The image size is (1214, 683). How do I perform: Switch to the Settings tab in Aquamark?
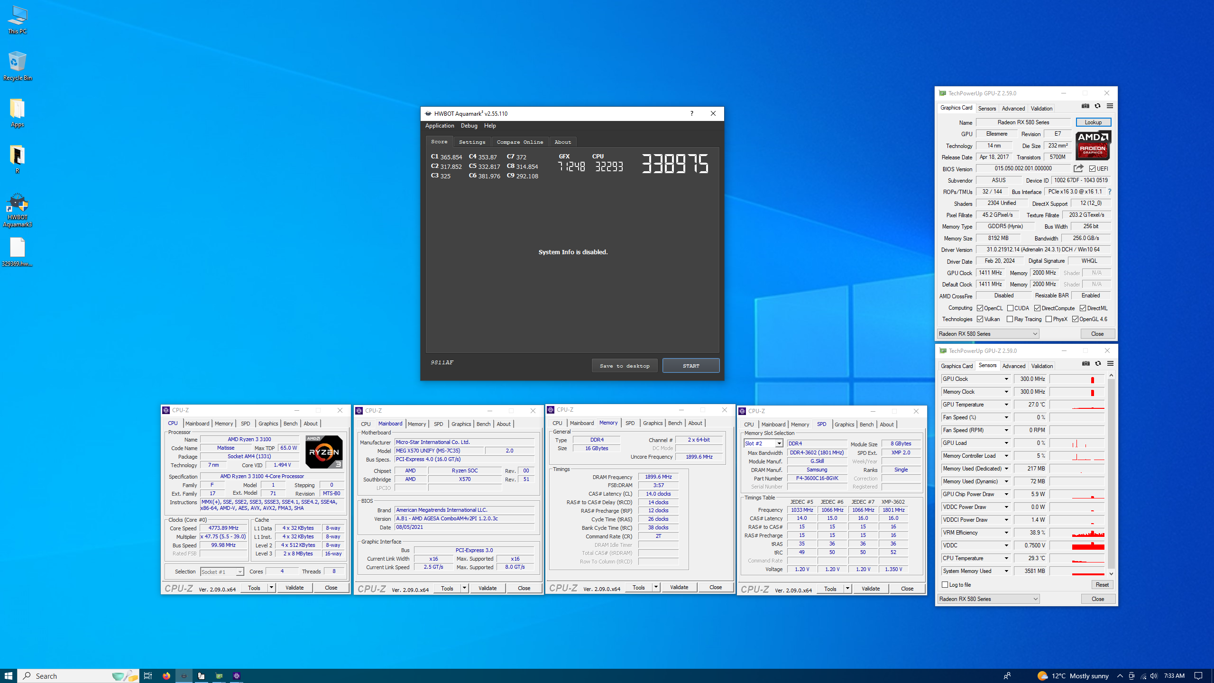coord(472,142)
